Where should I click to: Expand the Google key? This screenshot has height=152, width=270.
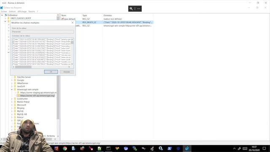click(12, 80)
